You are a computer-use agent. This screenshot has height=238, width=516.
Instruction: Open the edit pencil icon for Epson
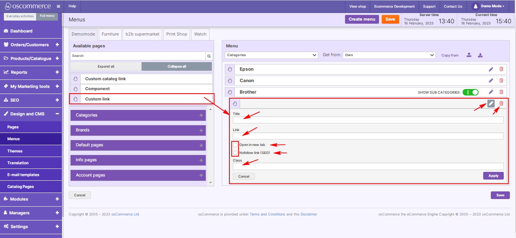pos(491,69)
